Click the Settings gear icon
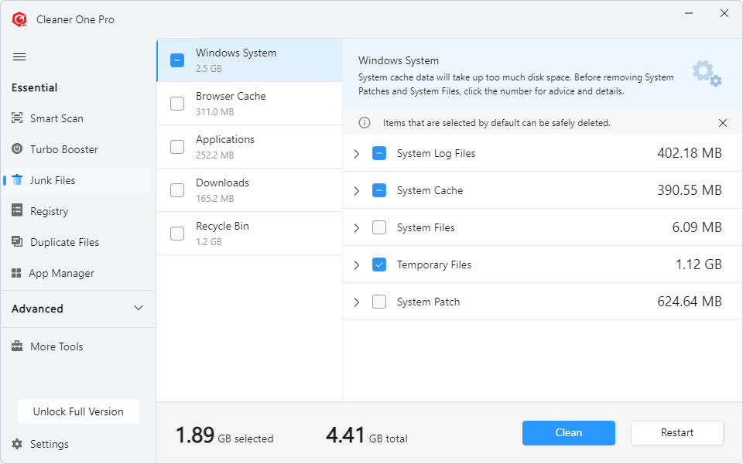743x464 pixels. 17,444
